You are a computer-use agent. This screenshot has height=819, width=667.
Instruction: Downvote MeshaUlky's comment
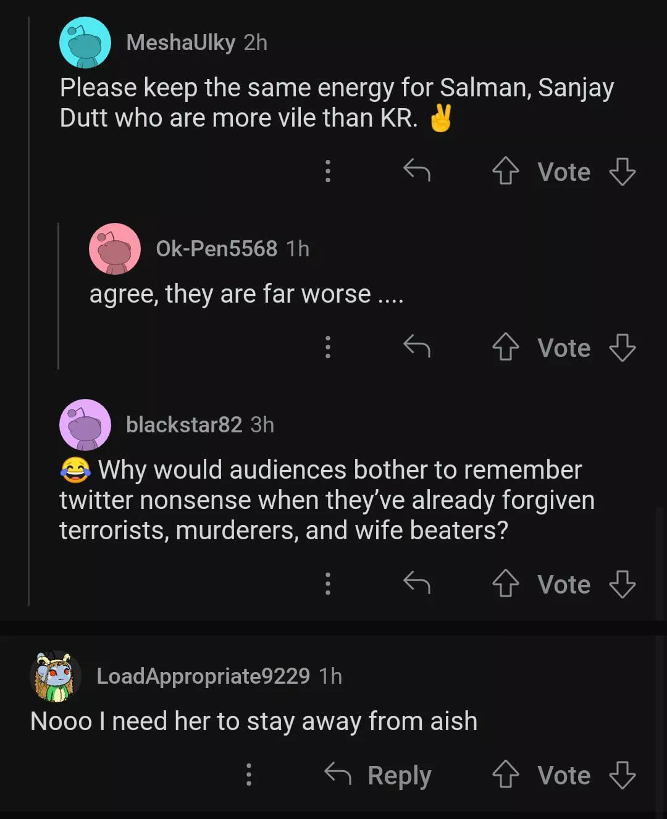click(x=622, y=171)
